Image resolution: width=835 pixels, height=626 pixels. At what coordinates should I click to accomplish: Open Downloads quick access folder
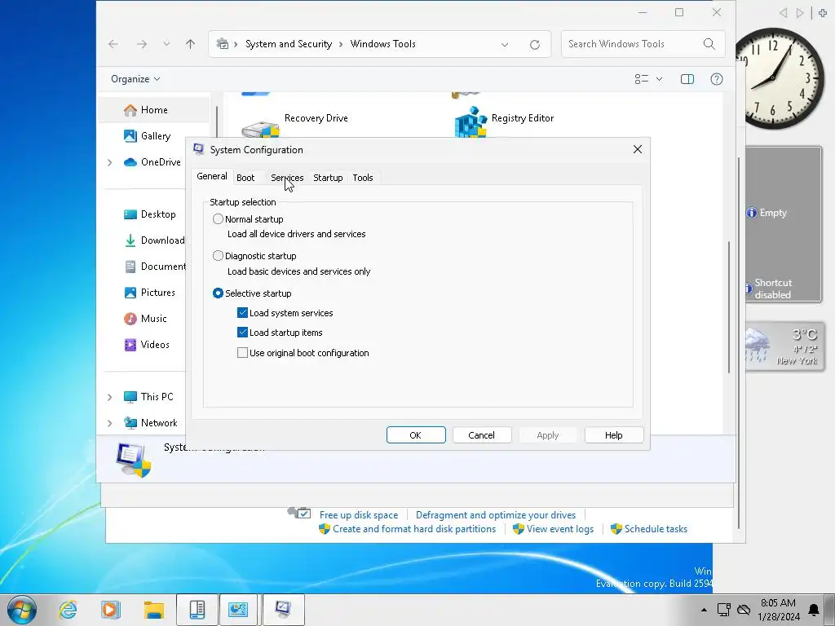pos(154,240)
